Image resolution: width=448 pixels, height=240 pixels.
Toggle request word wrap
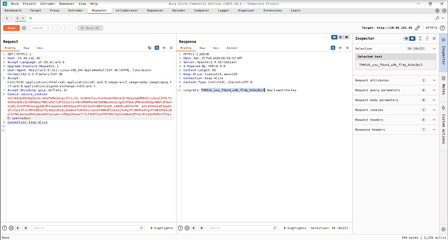click(157, 48)
